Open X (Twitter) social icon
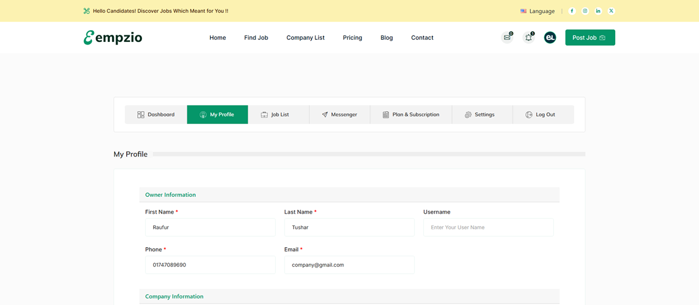Viewport: 699px width, 305px height. (x=612, y=11)
